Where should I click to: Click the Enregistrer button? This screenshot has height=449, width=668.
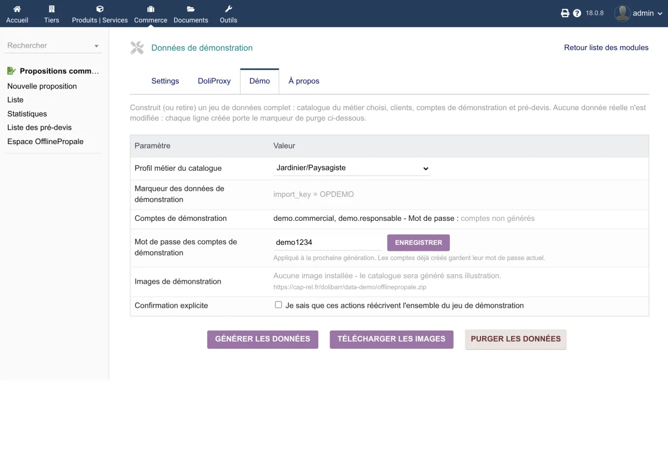tap(419, 243)
